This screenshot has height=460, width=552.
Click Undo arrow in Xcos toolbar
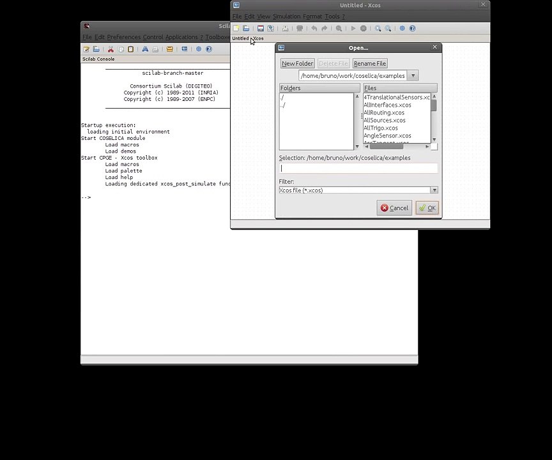click(x=314, y=29)
